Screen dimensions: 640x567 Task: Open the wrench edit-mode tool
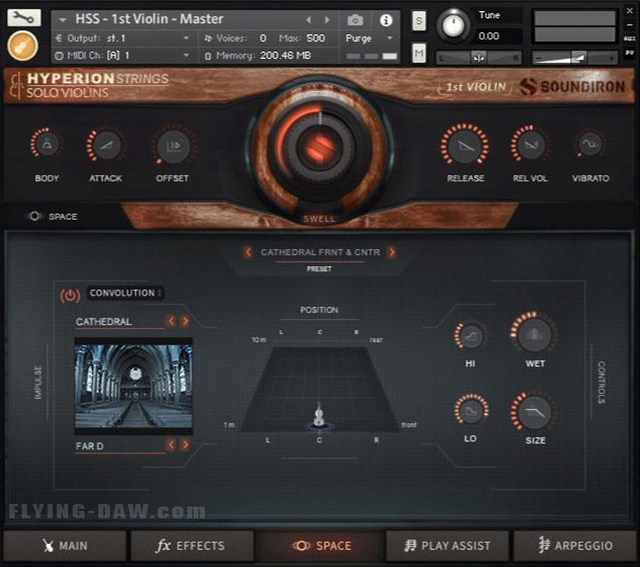click(24, 18)
